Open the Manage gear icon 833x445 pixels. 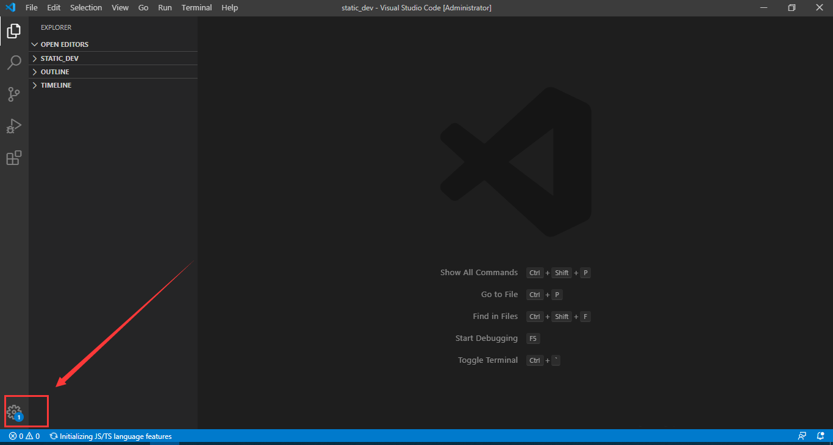pyautogui.click(x=14, y=413)
